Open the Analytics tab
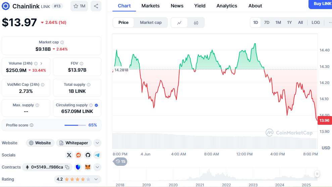 [227, 6]
